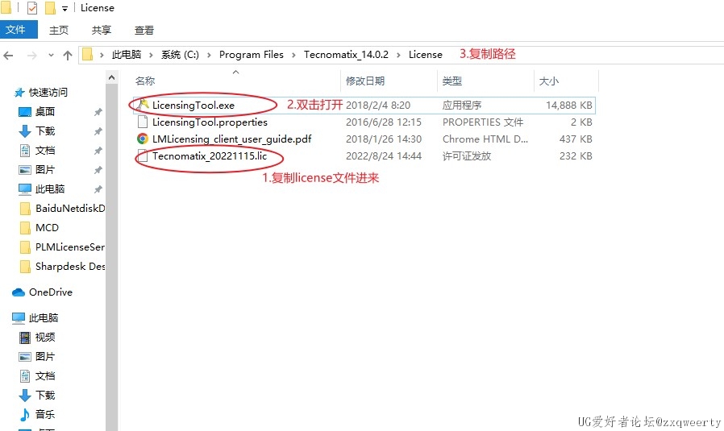
Task: Go up one folder level arrow
Action: pos(68,56)
